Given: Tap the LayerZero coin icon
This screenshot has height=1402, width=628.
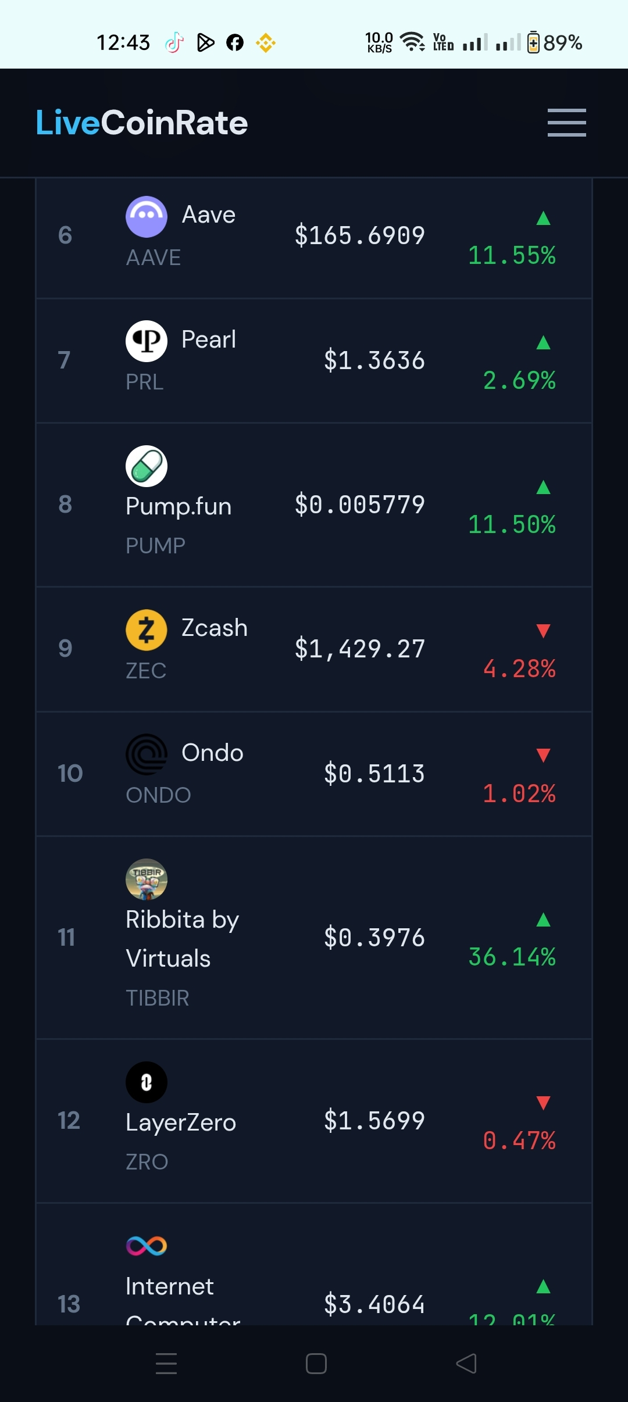Looking at the screenshot, I should point(147,1082).
